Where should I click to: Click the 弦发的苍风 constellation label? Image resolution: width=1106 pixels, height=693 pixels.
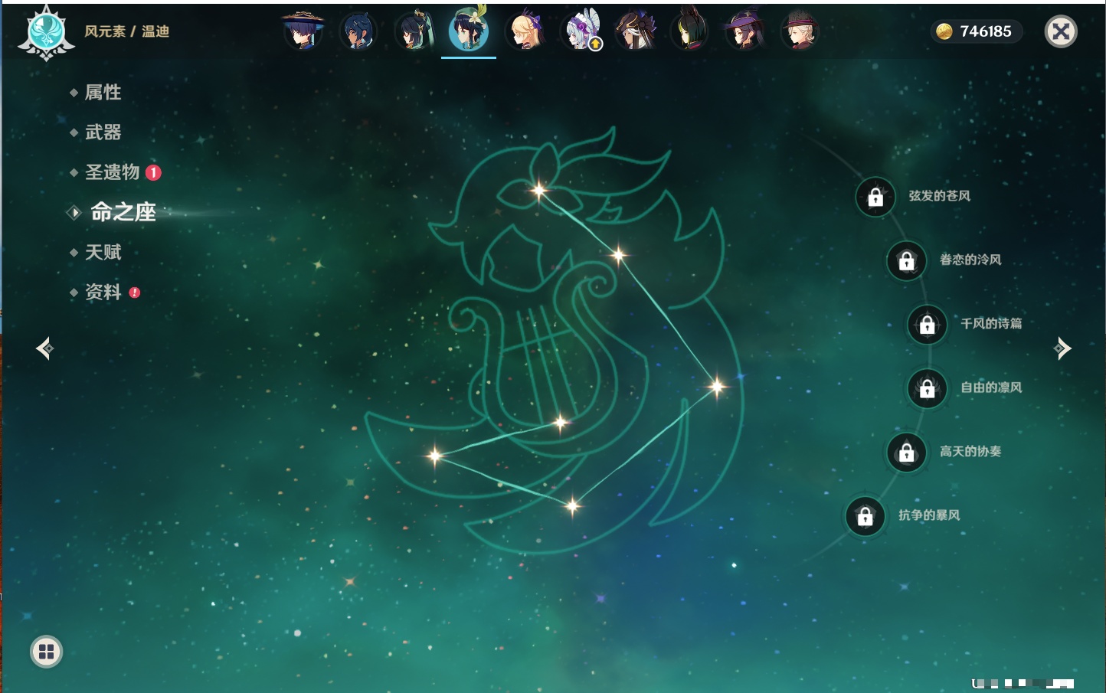[x=939, y=196]
